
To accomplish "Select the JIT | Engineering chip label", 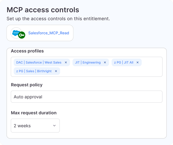I will pos(88,62).
